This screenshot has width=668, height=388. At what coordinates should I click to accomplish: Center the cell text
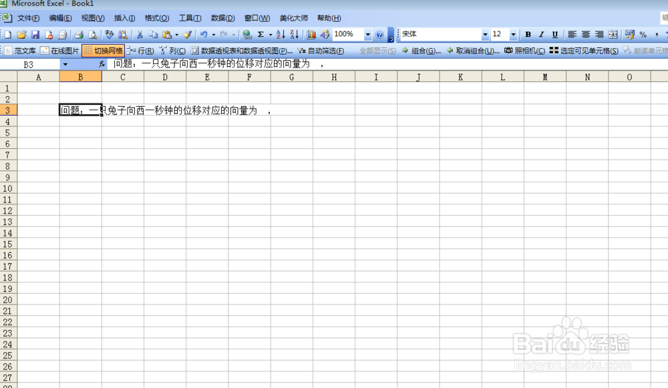point(586,35)
